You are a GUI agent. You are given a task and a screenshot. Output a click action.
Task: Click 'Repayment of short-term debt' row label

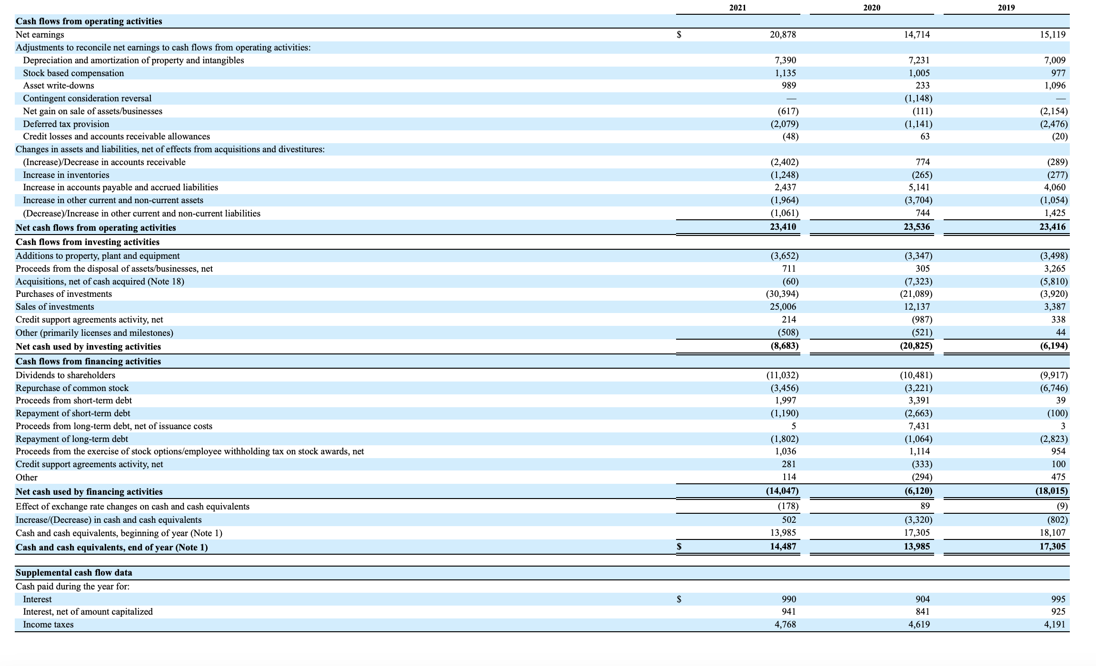tap(73, 413)
